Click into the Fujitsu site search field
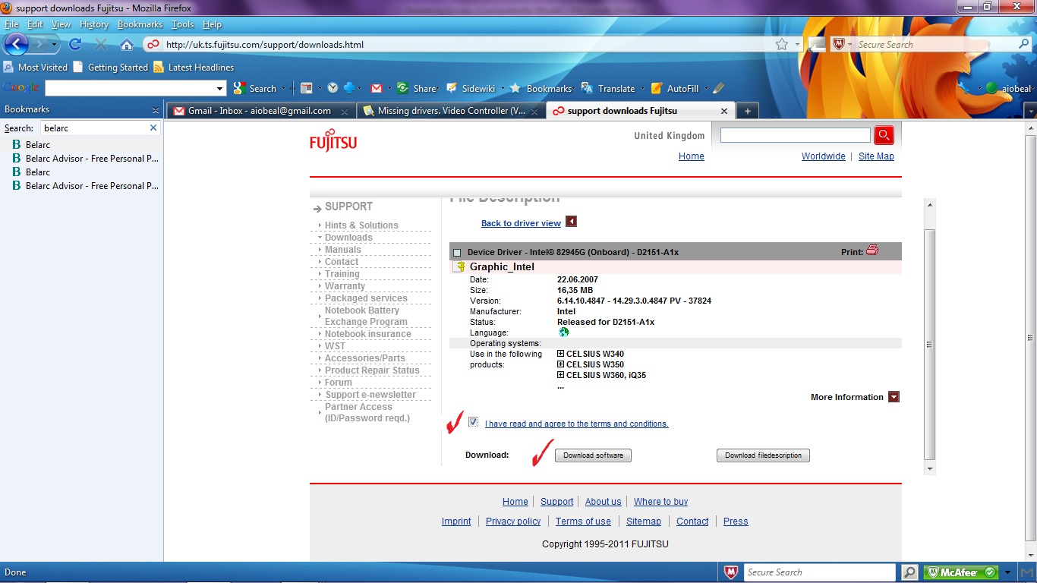Screen dimensions: 1037x583 pos(795,135)
